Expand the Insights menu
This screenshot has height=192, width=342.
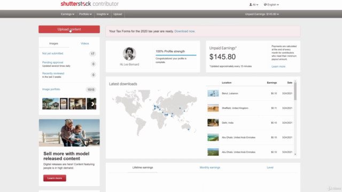tap(103, 14)
